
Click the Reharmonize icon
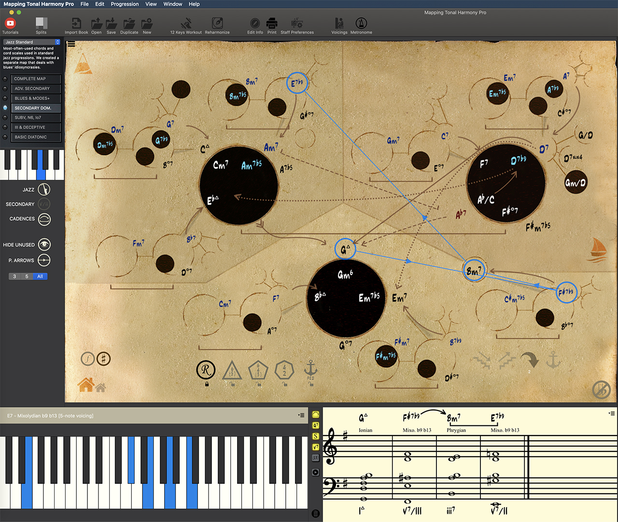(217, 23)
